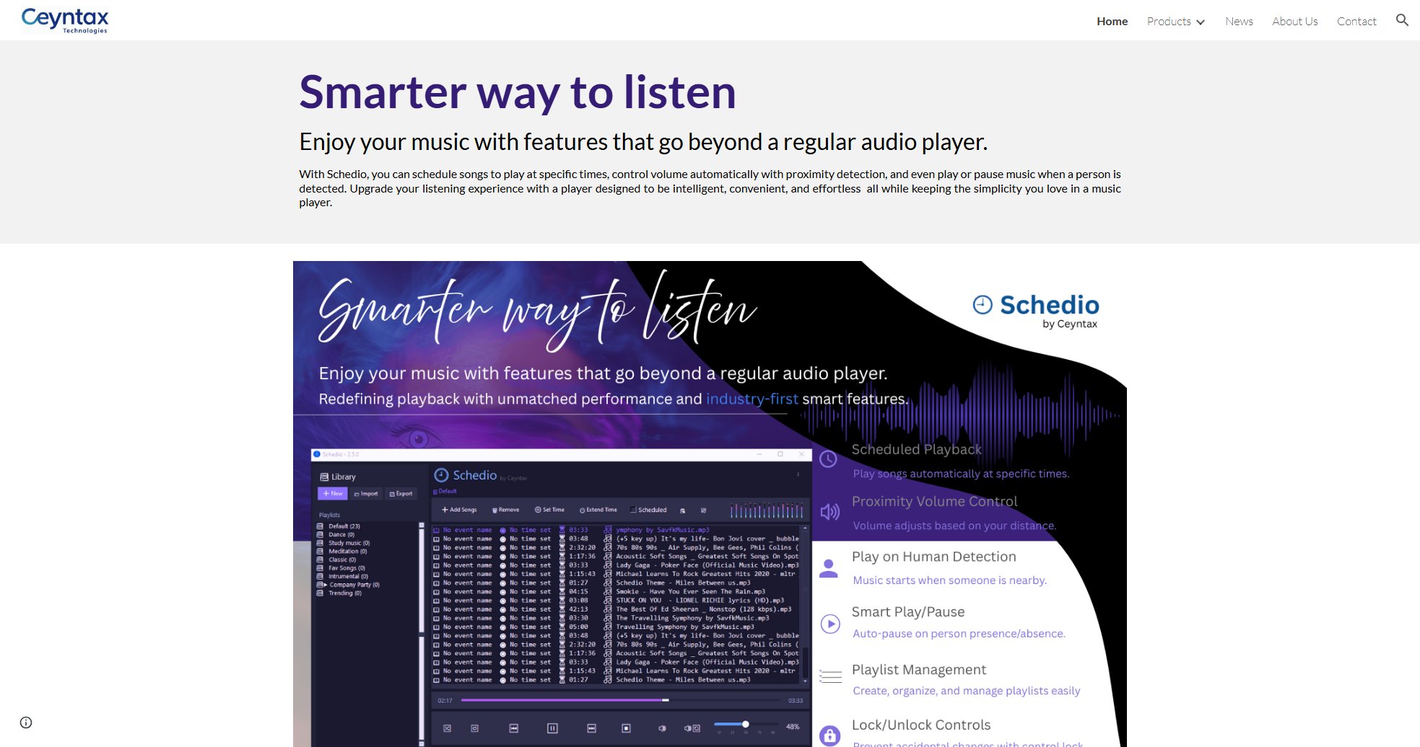This screenshot has width=1420, height=747.
Task: Click the stop button in the player
Action: pyautogui.click(x=626, y=728)
